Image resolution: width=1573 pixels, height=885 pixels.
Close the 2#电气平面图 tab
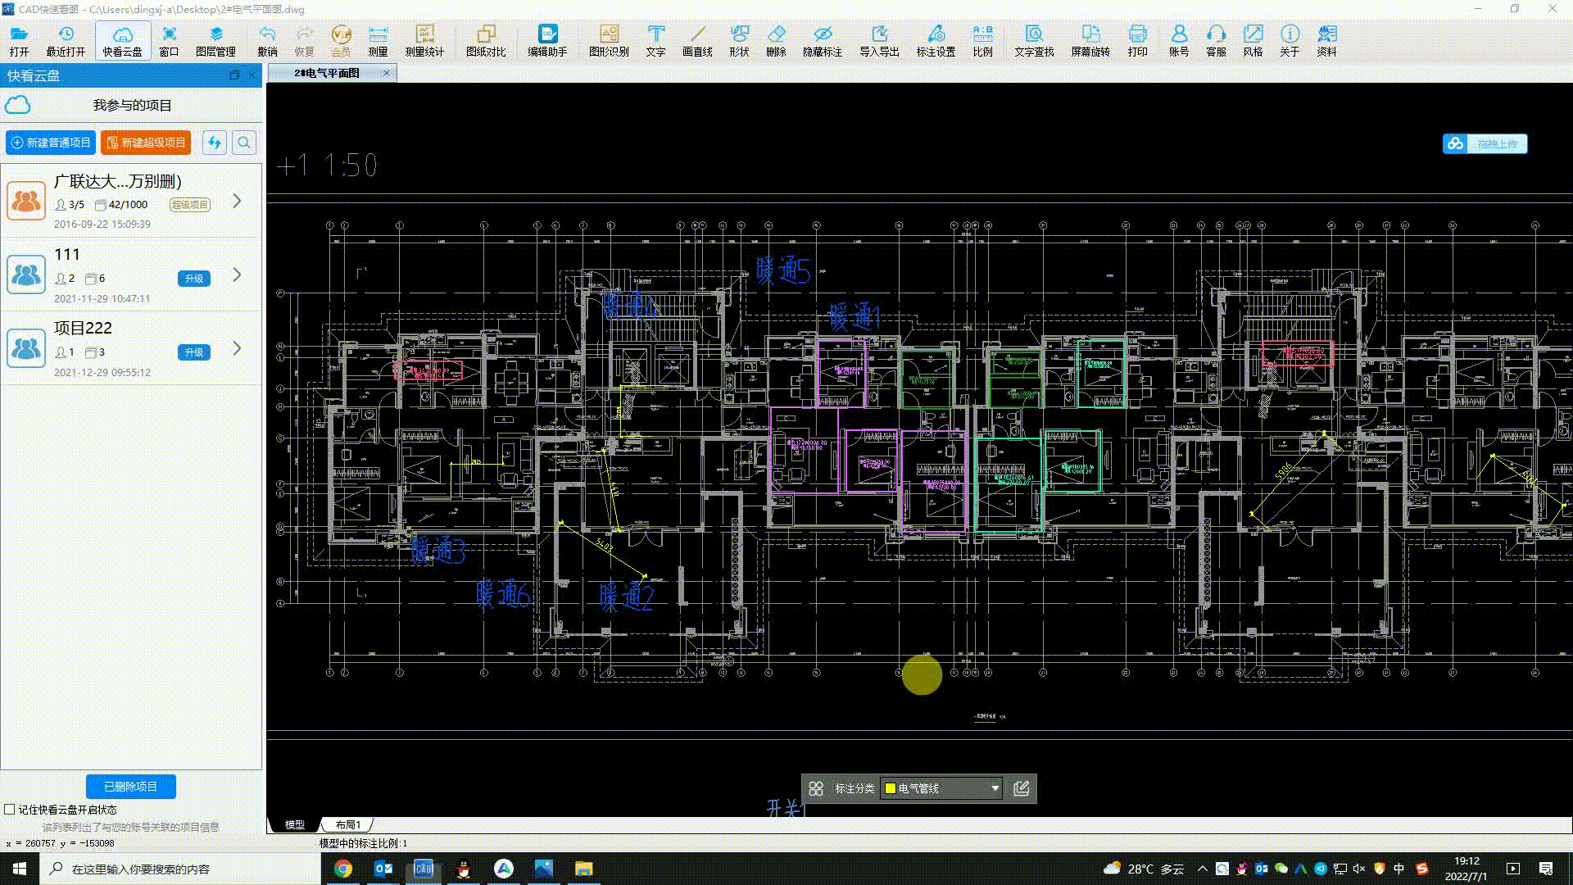point(387,73)
